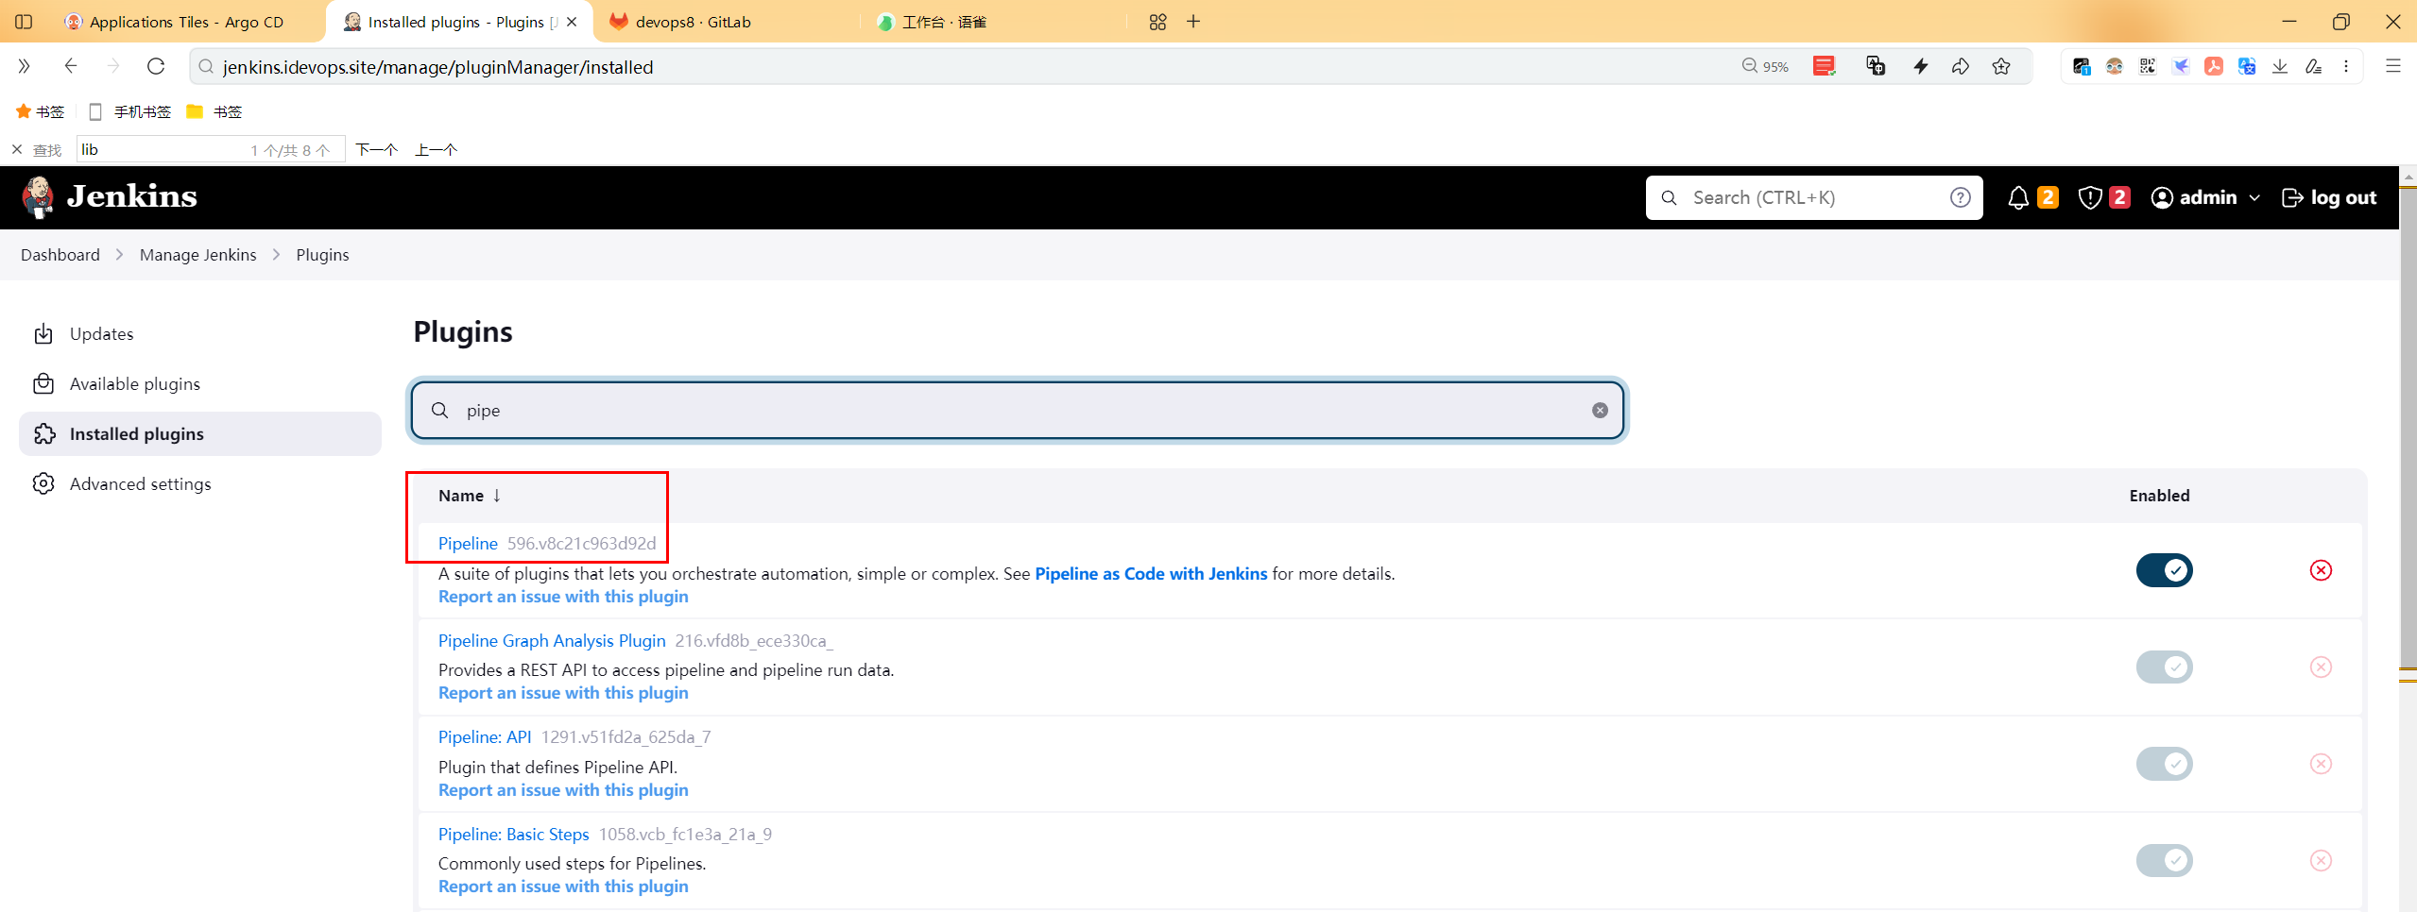This screenshot has height=912, width=2417.
Task: Open the Pipeline as Code with Jenkins link
Action: 1151,574
